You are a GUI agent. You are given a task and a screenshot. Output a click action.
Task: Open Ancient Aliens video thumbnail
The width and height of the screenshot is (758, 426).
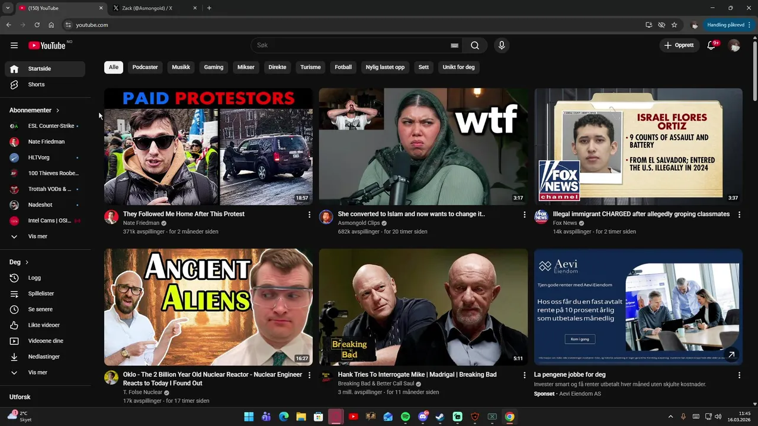[x=208, y=307]
